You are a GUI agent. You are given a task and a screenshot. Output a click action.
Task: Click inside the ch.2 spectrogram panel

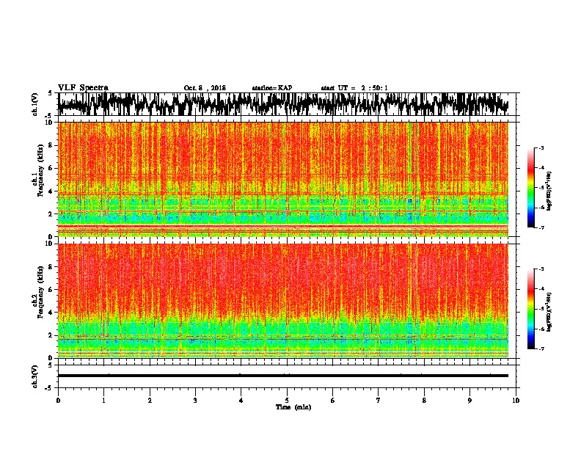283,301
